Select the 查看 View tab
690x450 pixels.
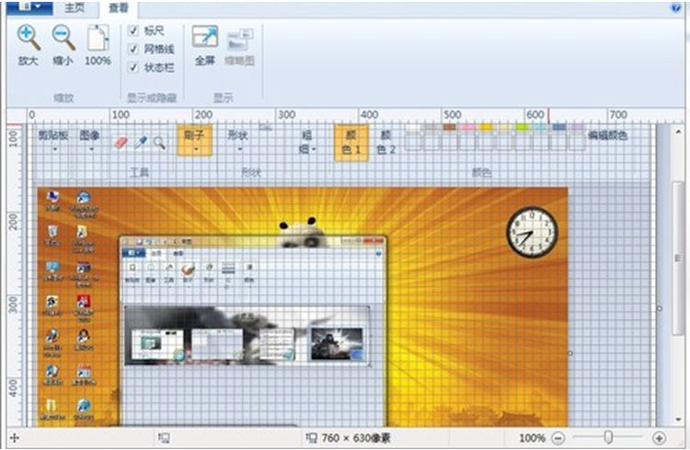(119, 7)
